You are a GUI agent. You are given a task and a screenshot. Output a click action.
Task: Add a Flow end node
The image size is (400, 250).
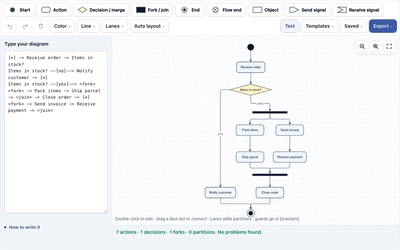tap(226, 10)
